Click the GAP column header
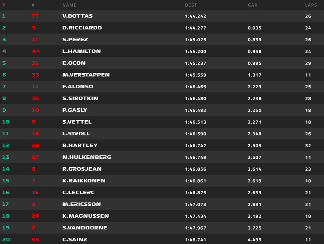 tap(252, 5)
